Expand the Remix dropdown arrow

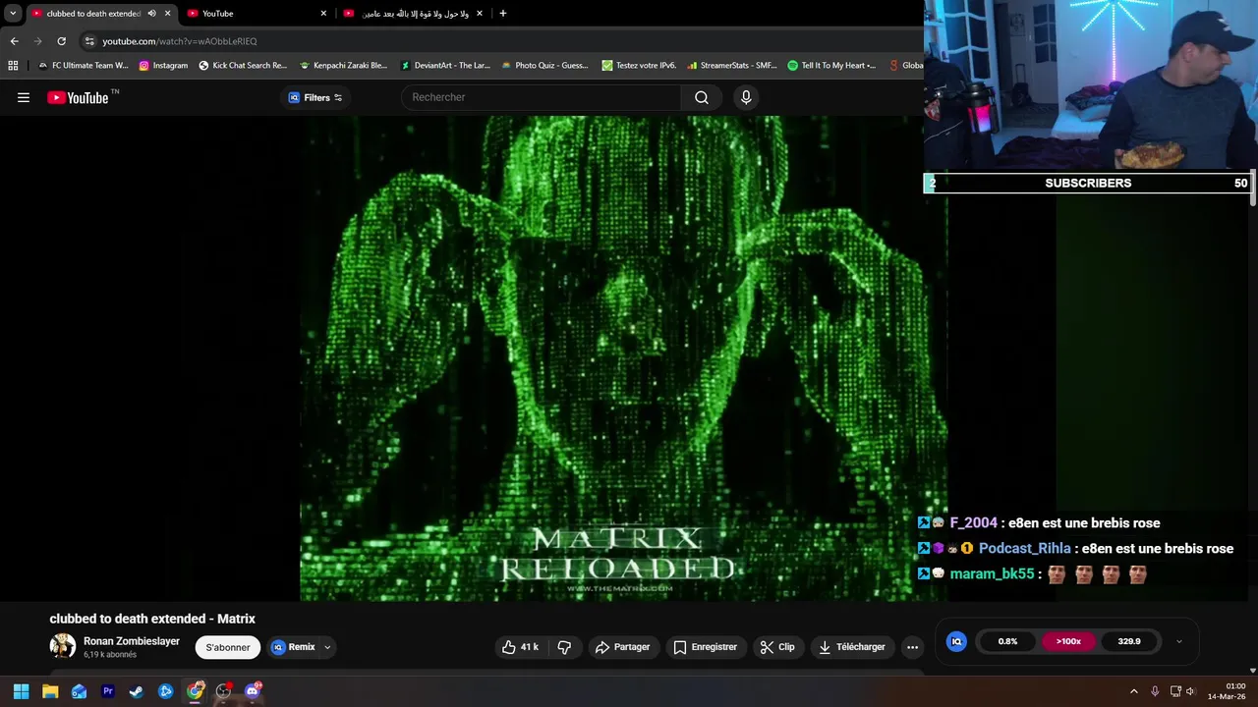[327, 647]
